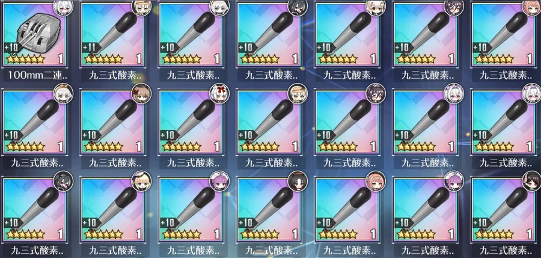Open the avatar on the +11 torpedo card
Image resolution: width=541 pixels, height=258 pixels.
[141, 7]
